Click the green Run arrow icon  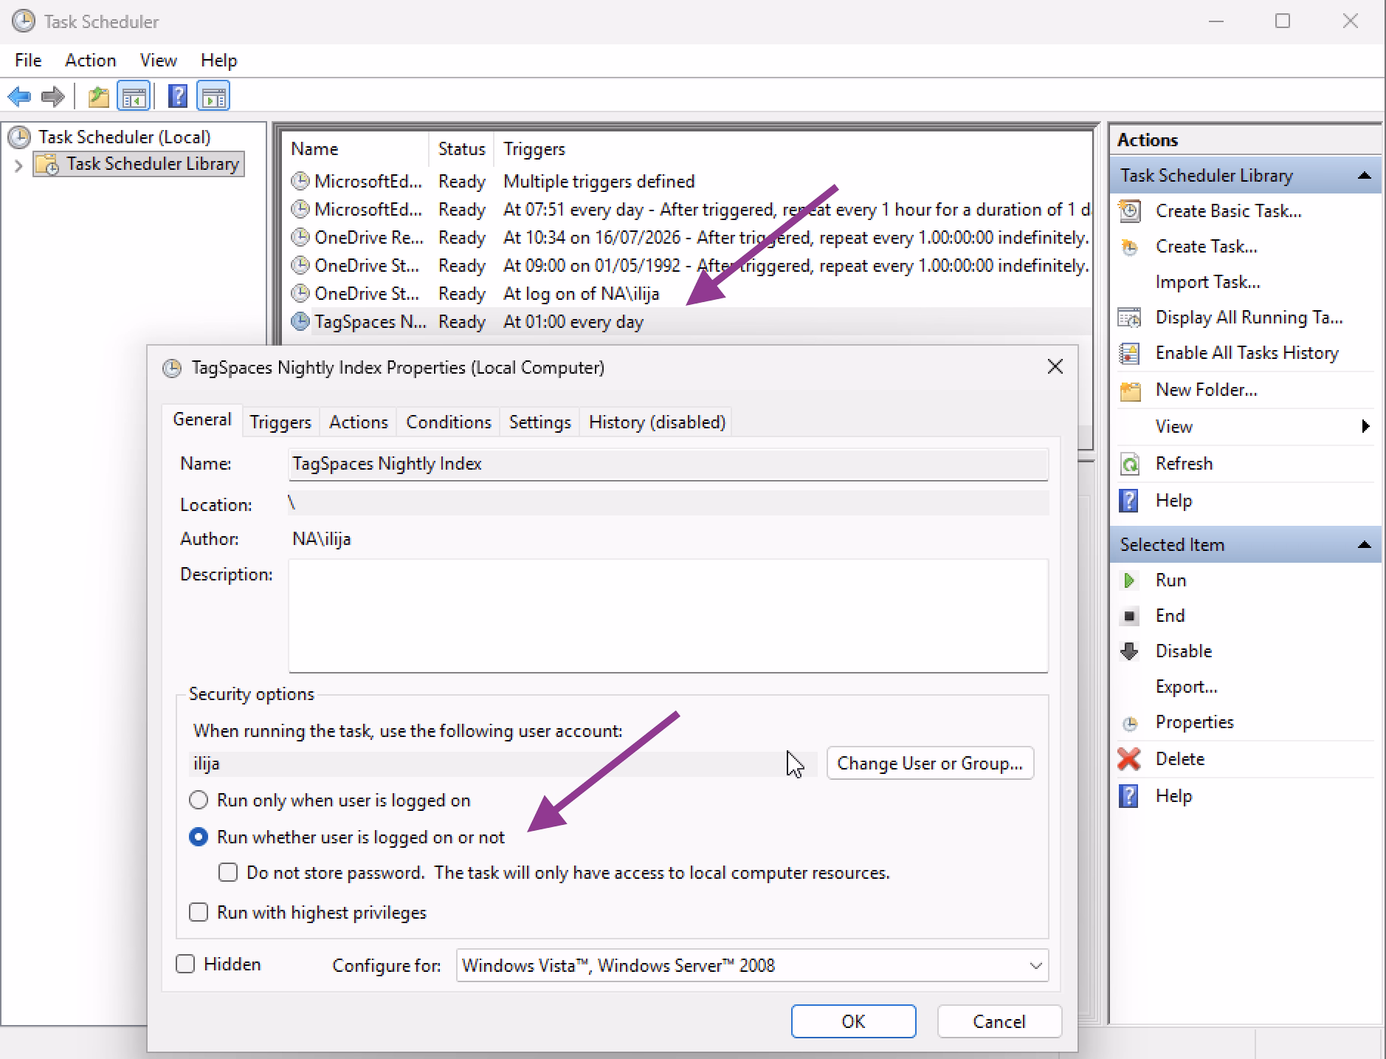pyautogui.click(x=1129, y=580)
